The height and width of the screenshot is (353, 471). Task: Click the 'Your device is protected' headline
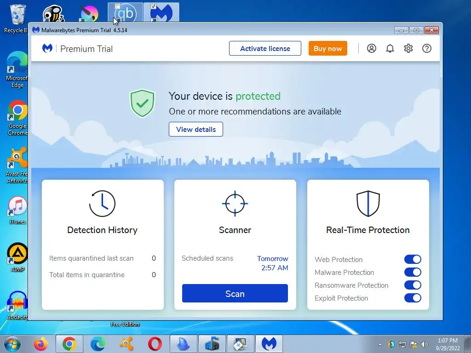point(224,96)
